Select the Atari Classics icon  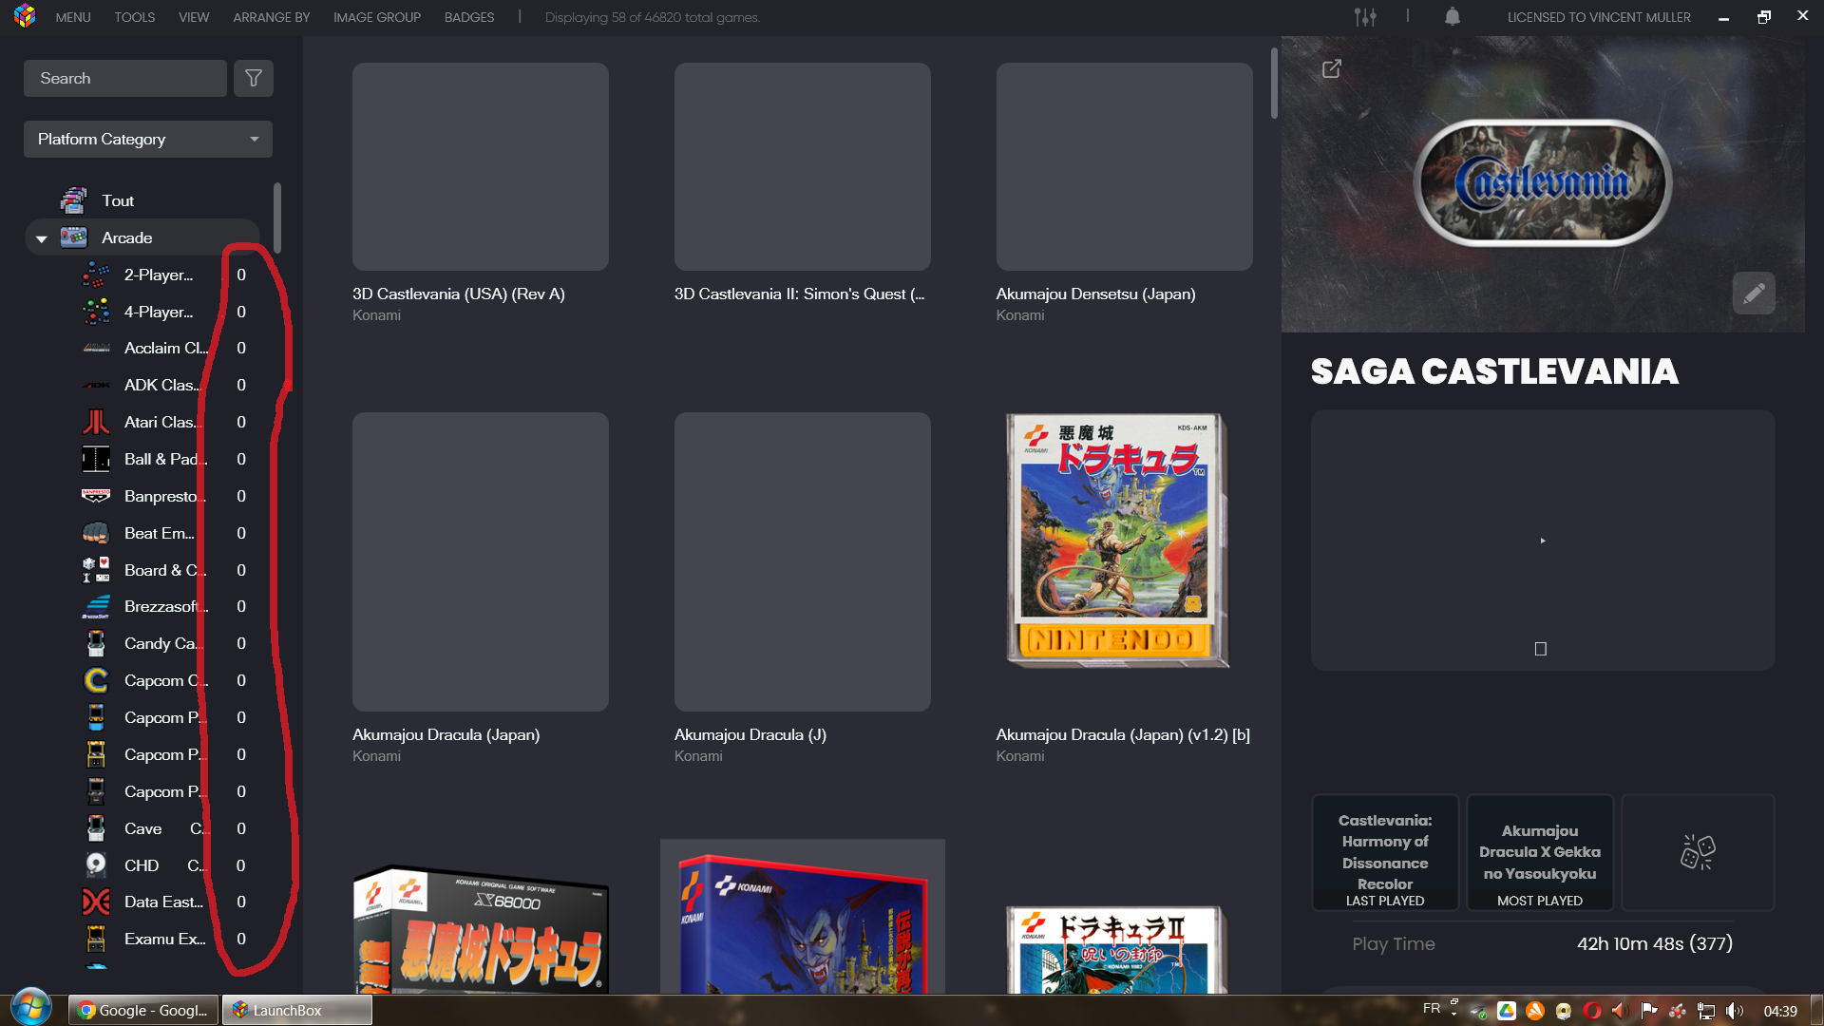point(96,422)
